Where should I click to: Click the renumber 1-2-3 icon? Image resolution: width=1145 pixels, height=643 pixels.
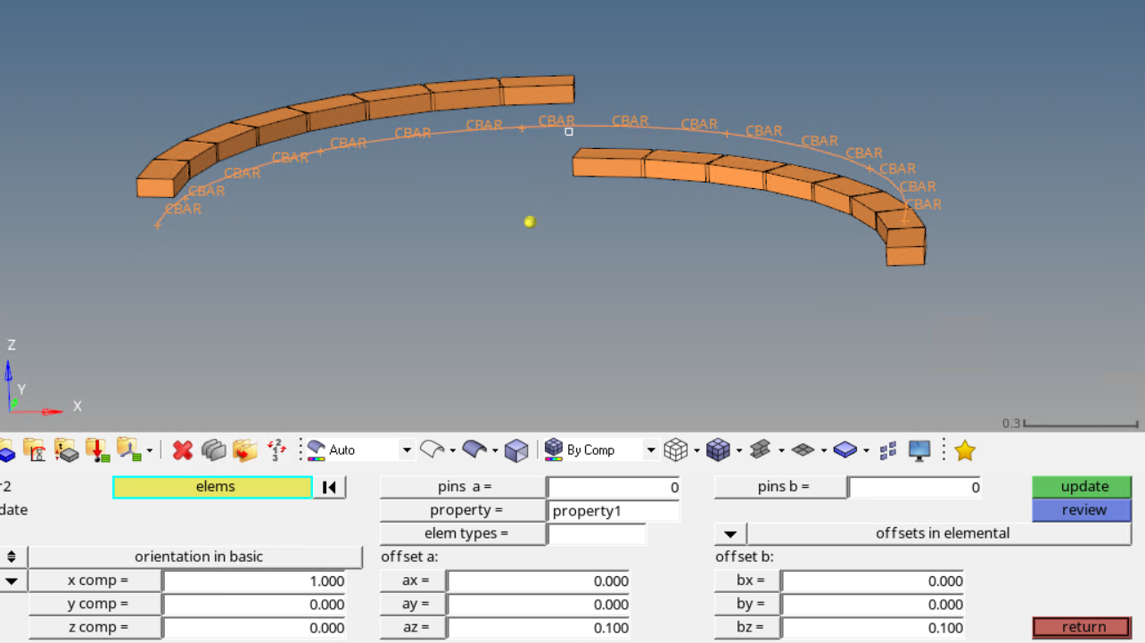point(276,450)
